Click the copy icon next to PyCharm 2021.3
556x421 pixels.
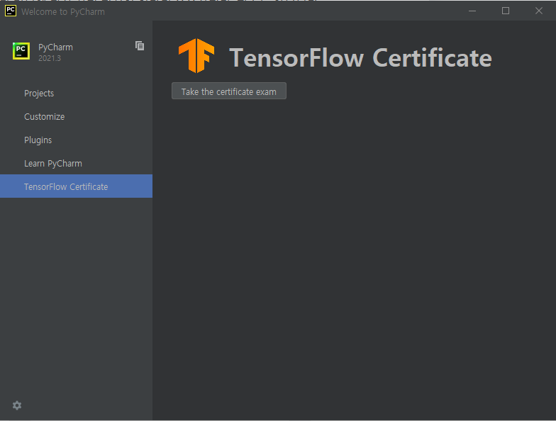coord(140,45)
